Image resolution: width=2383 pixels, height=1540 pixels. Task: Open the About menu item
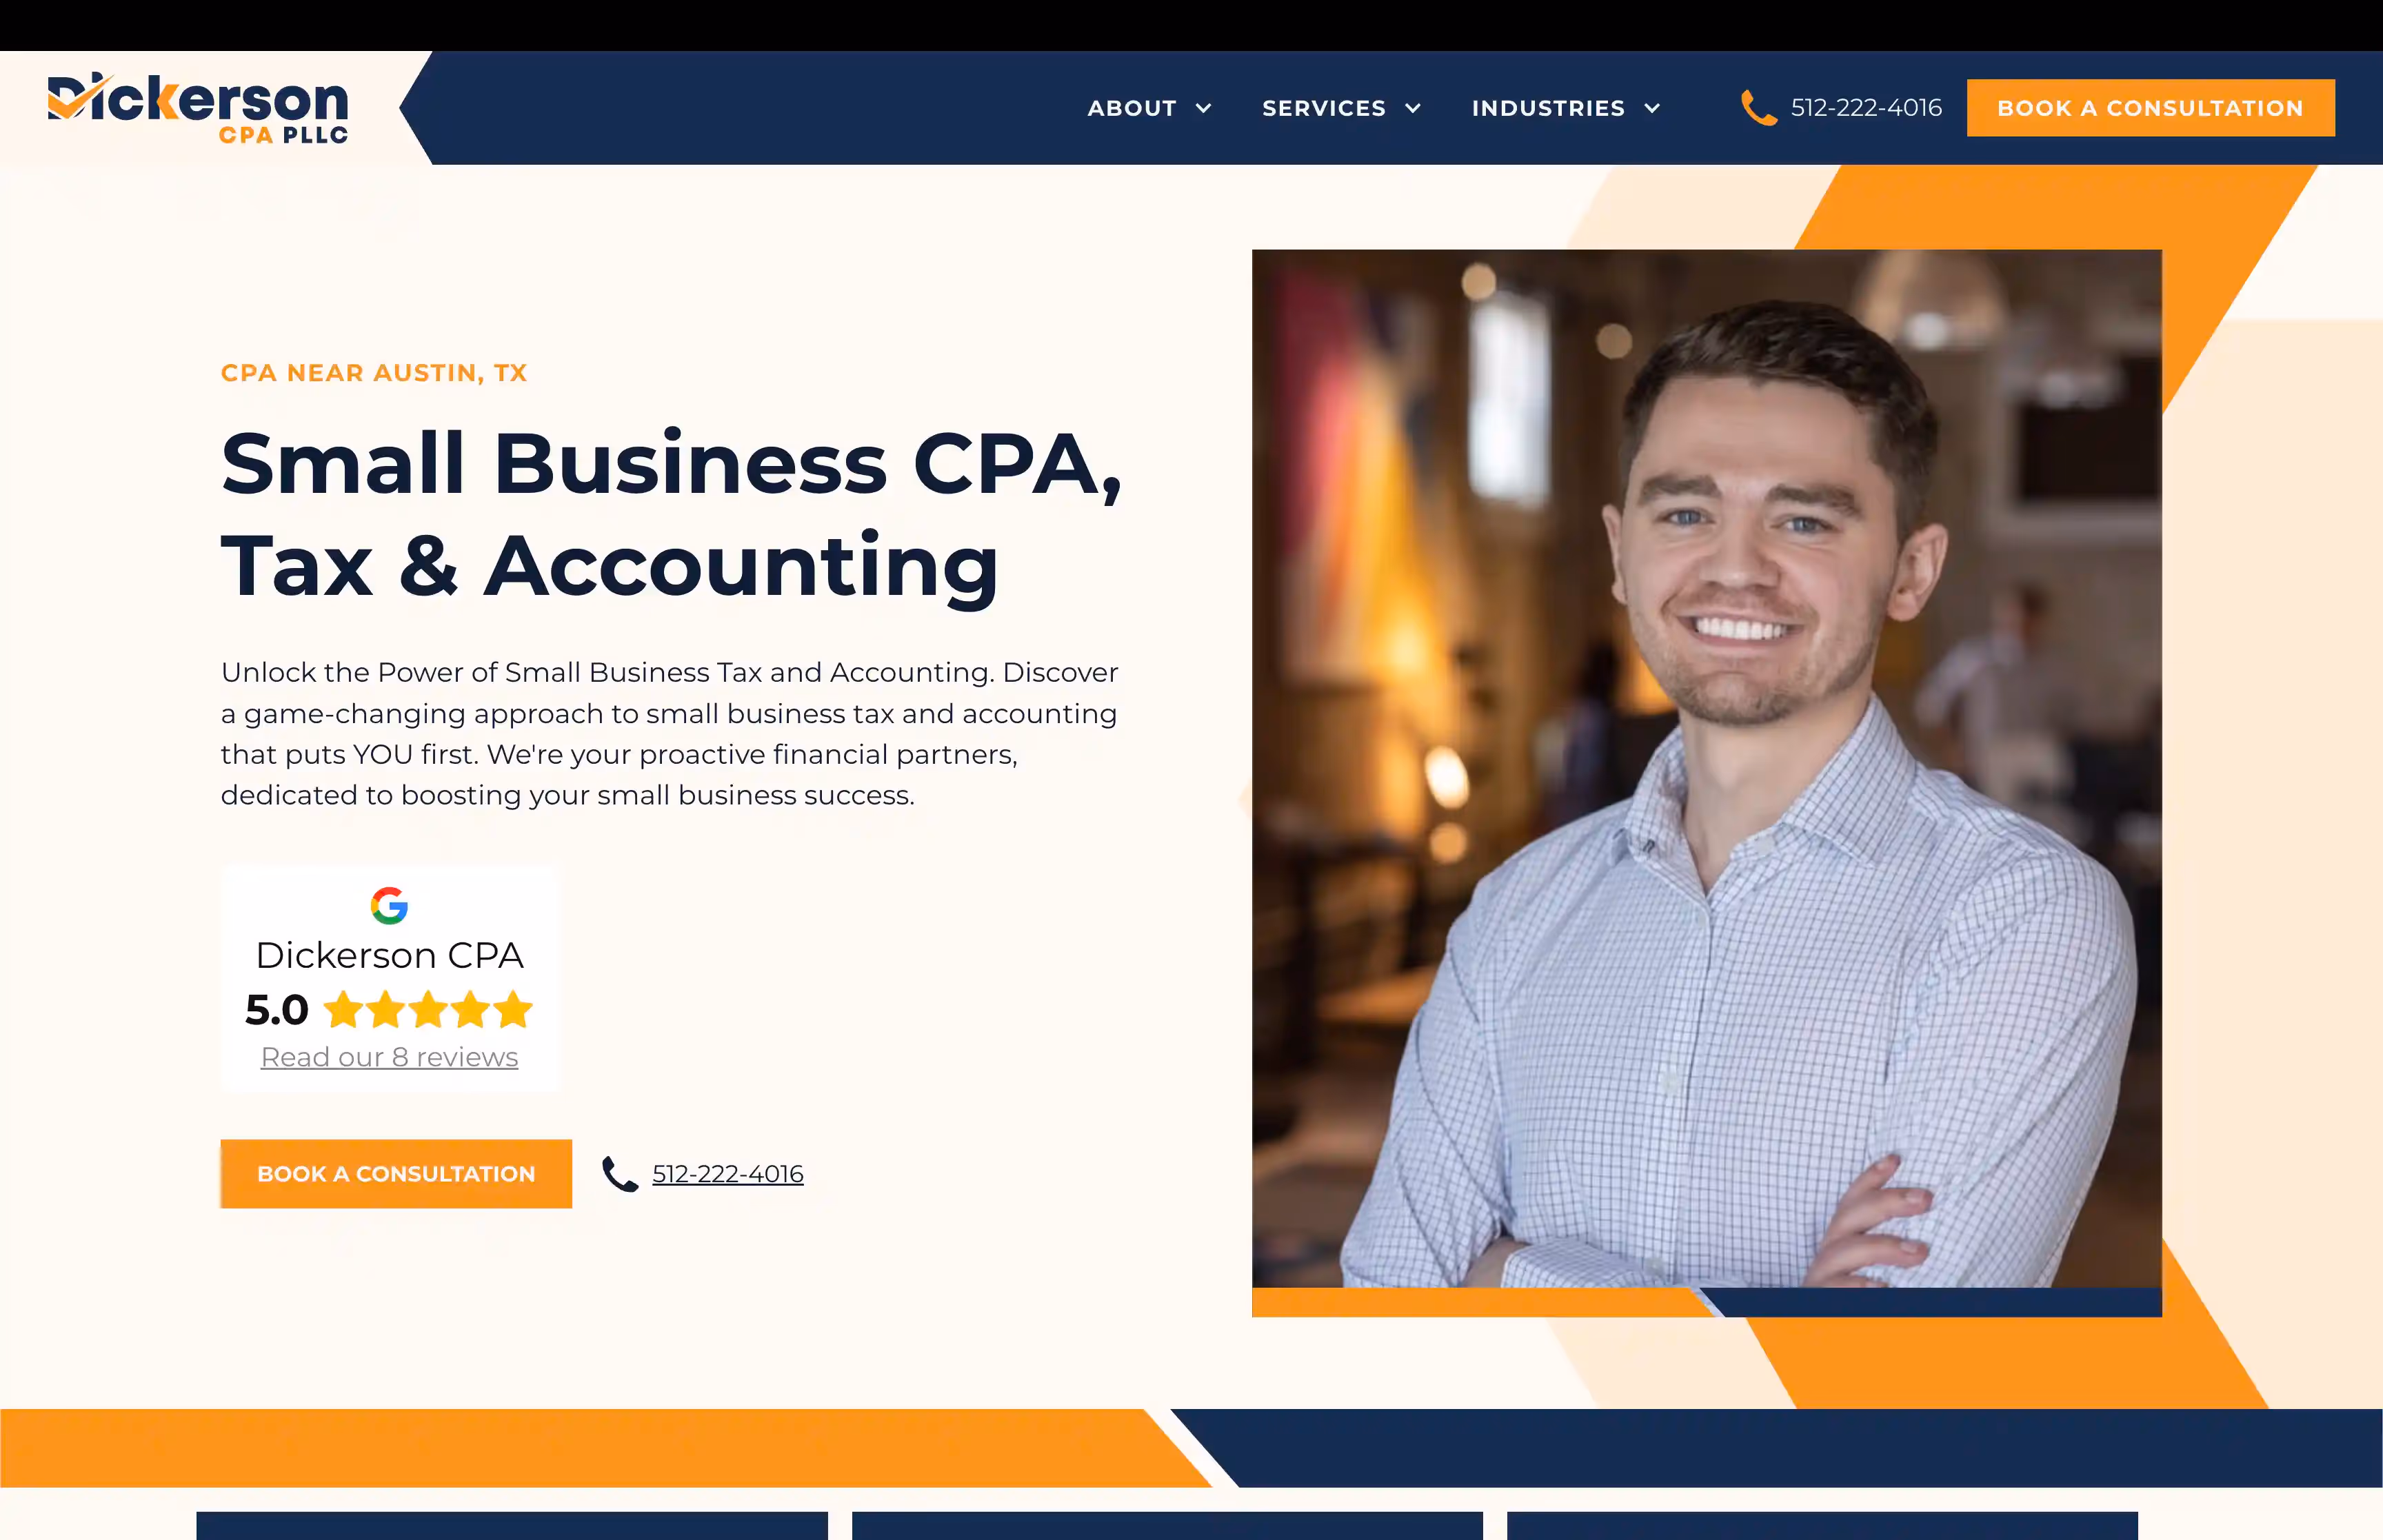[1132, 108]
